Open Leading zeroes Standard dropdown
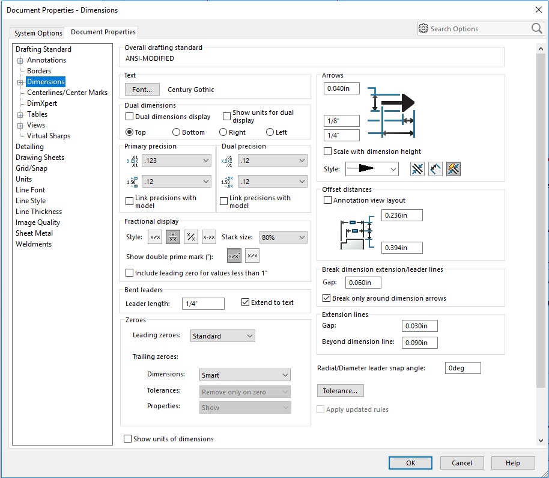The width and height of the screenshot is (549, 478). (x=223, y=336)
